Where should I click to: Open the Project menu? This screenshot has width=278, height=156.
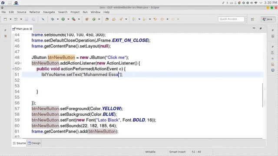(x=75, y=12)
